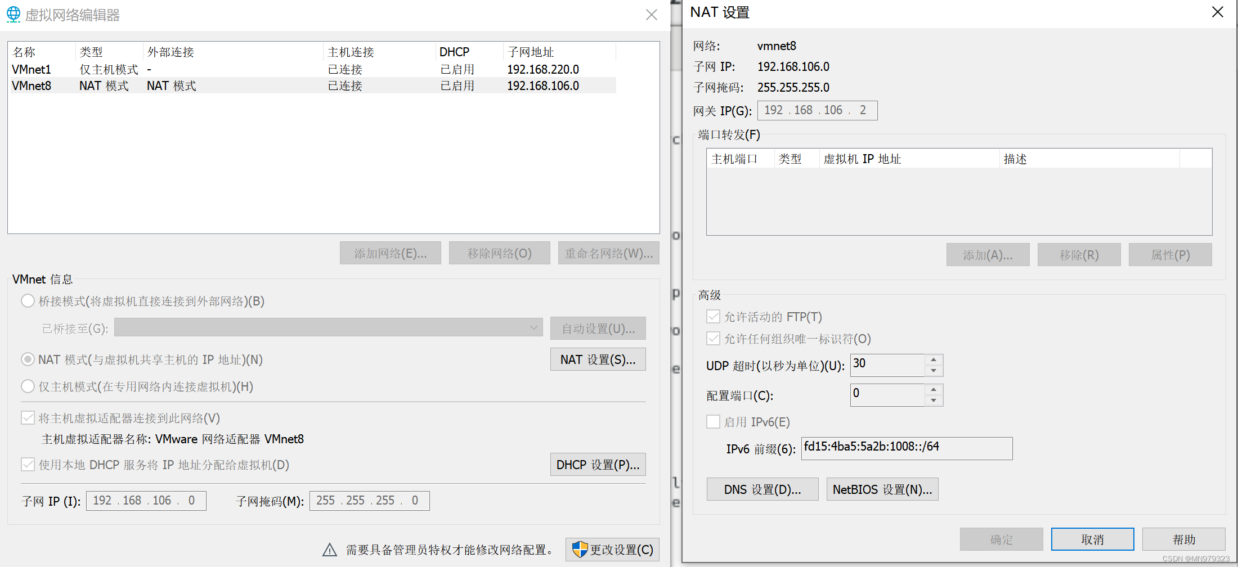Increase UDP 超时 value with up arrow
This screenshot has height=567, width=1238.
pos(934,359)
